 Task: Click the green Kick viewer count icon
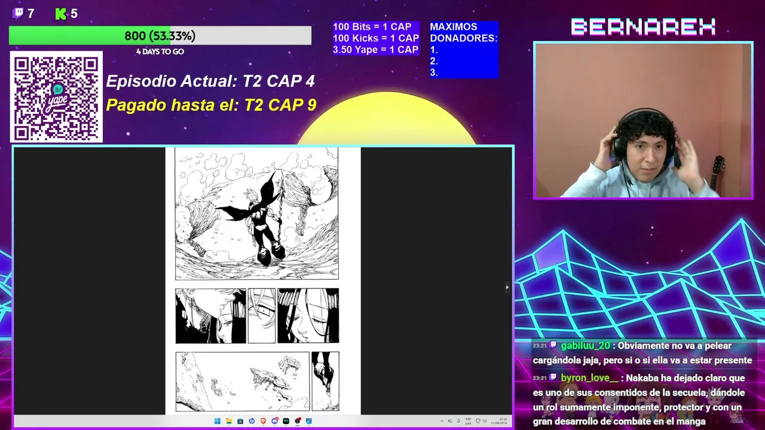coord(60,14)
